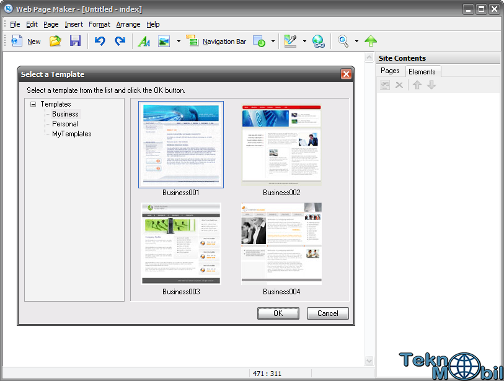
Task: Collapse the Templates tree node
Action: [33, 104]
